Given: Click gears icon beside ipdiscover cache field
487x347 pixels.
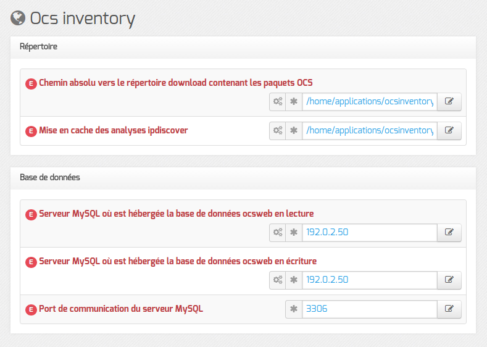Looking at the screenshot, I should click(278, 130).
